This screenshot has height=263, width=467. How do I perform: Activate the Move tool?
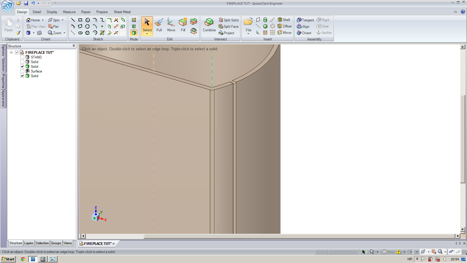171,25
